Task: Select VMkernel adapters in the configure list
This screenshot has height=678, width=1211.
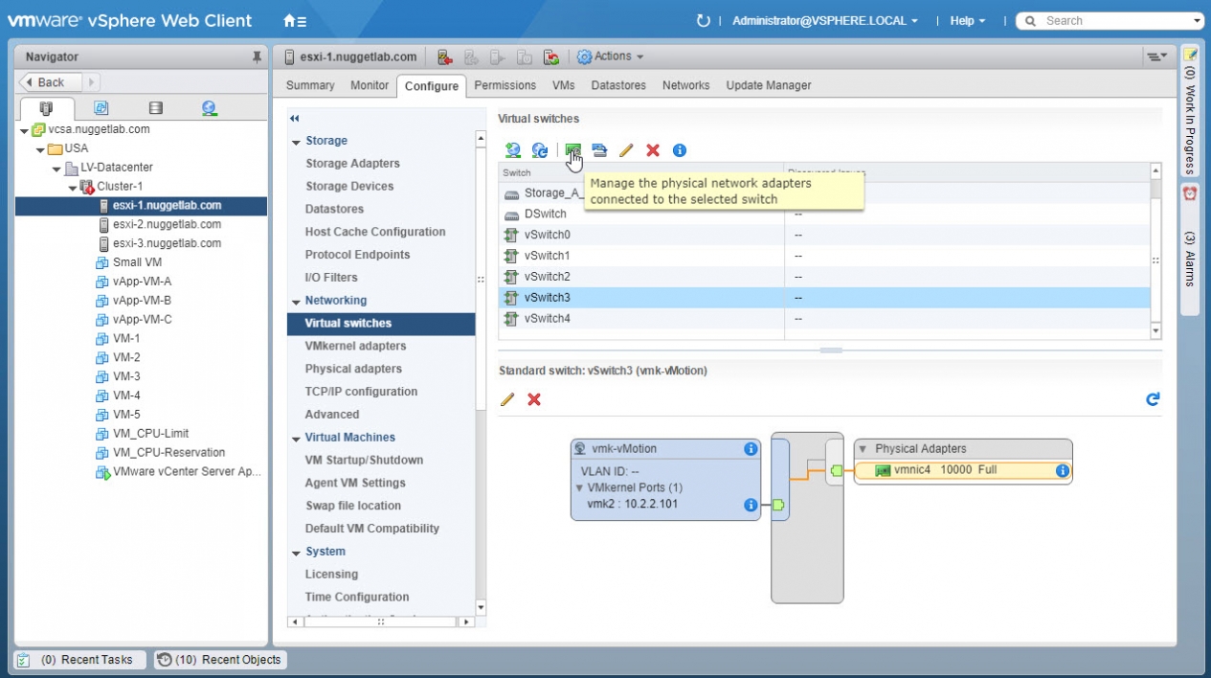Action: click(355, 346)
